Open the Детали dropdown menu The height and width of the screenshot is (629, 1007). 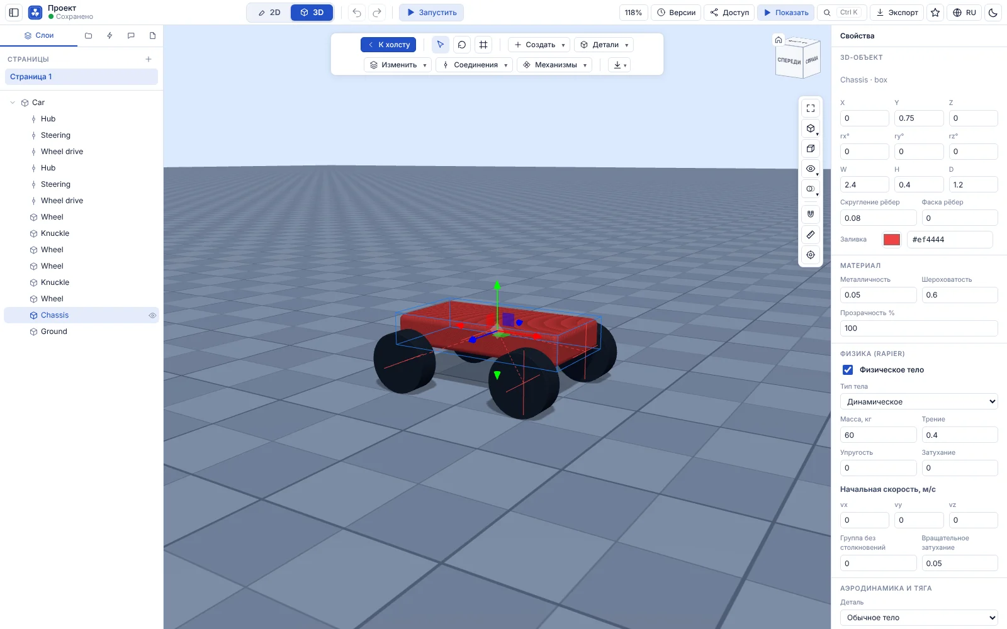(604, 45)
